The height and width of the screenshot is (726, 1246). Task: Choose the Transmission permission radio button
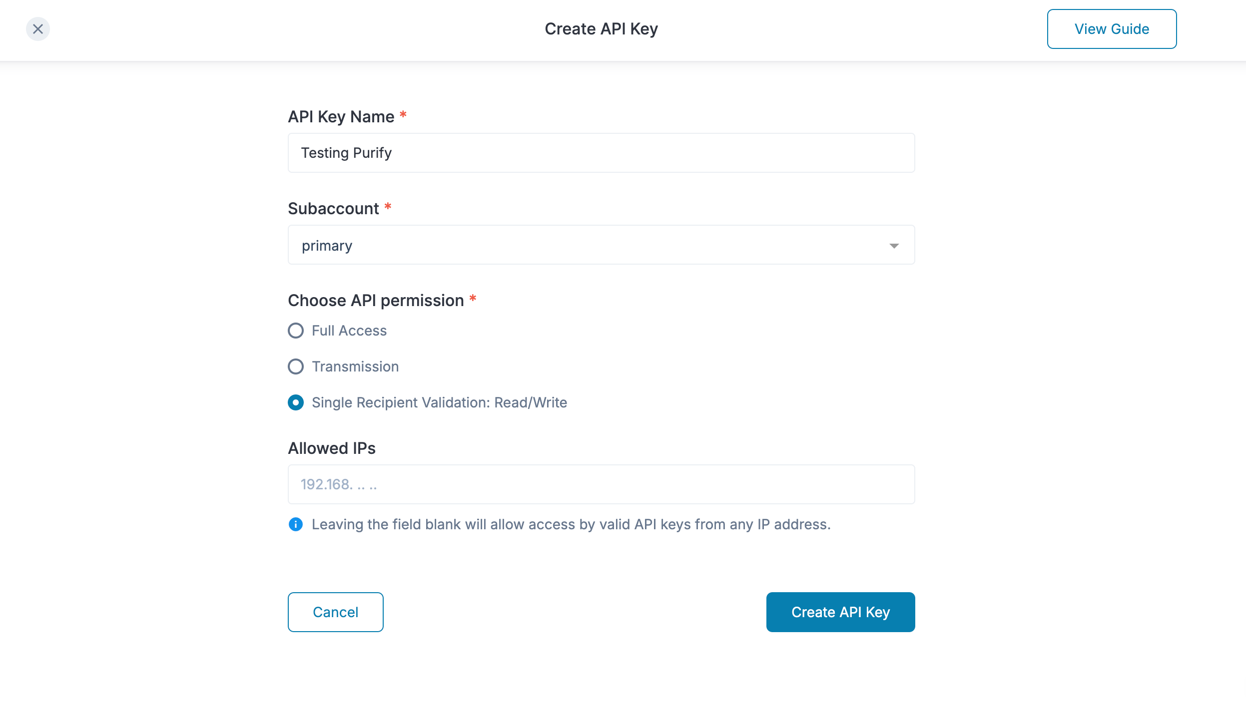(296, 366)
